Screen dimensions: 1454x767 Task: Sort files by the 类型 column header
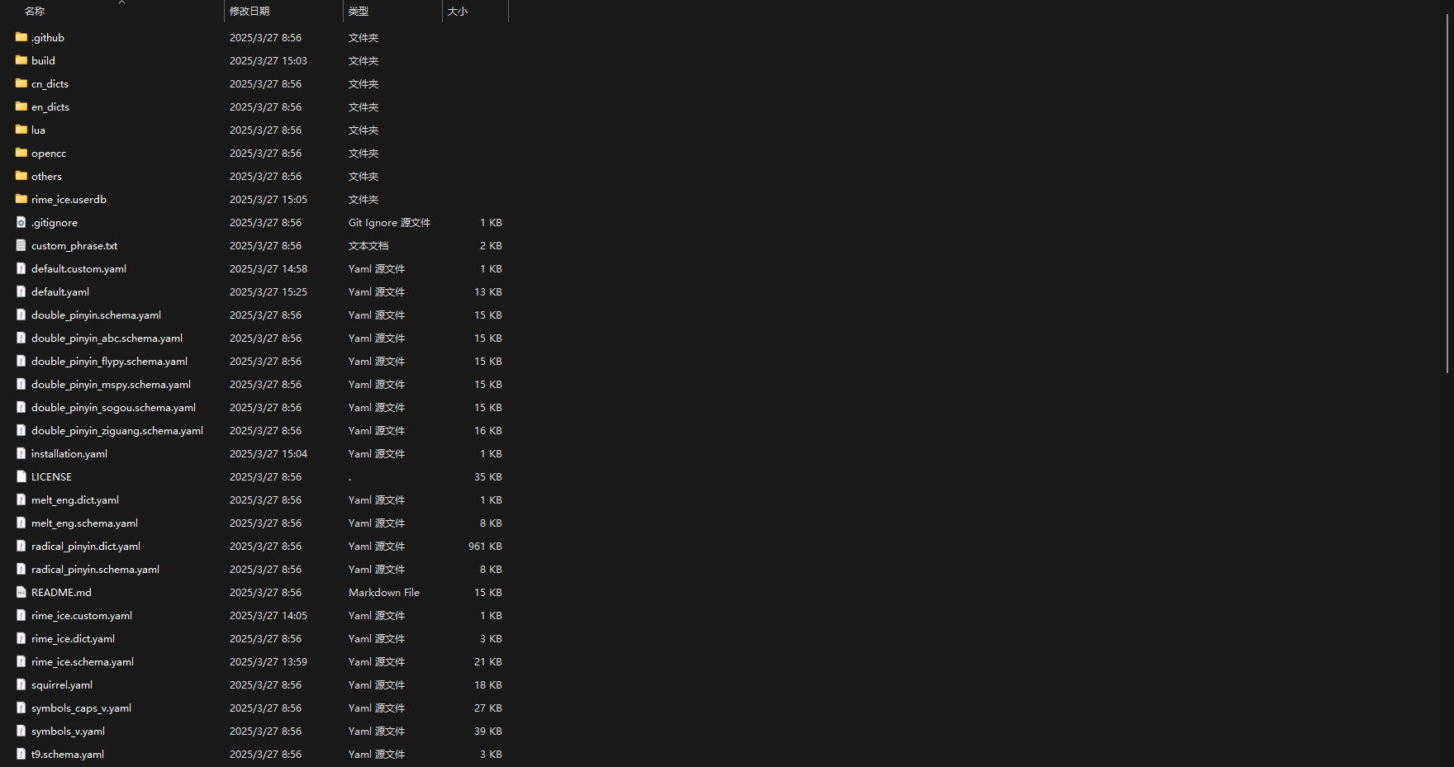(x=359, y=12)
